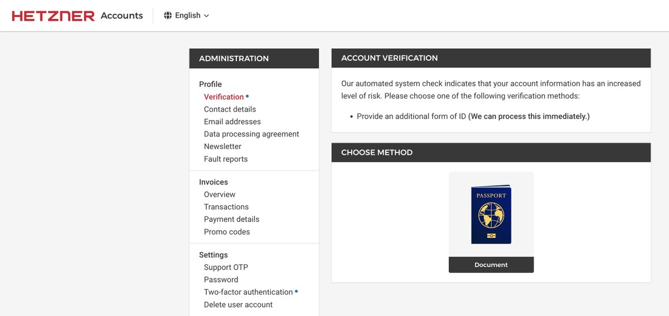Screen dimensions: 669x316
Task: Click the passport document image
Action: click(491, 214)
